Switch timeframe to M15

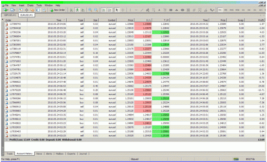[232, 10]
